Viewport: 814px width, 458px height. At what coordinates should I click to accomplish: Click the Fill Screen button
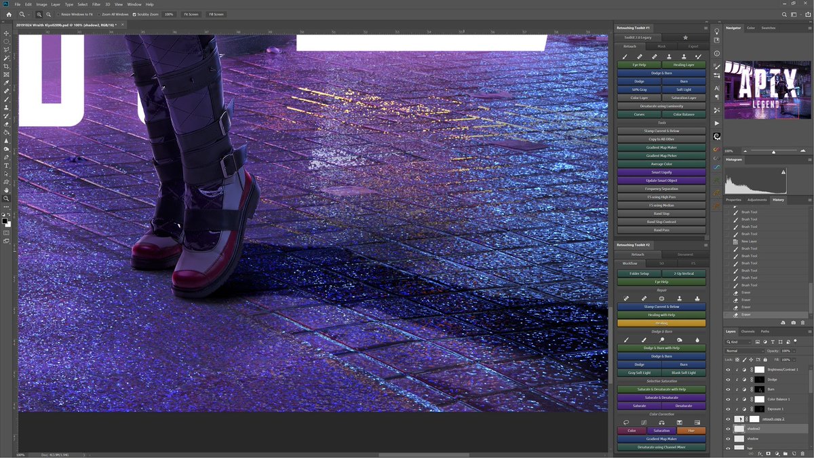[216, 14]
